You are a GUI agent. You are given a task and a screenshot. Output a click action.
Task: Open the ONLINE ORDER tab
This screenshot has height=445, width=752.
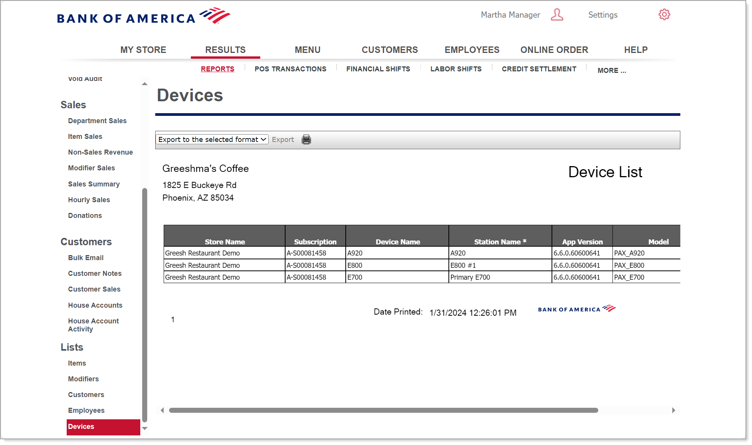tap(554, 50)
